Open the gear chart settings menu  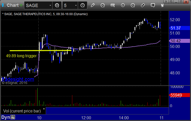(57, 5)
